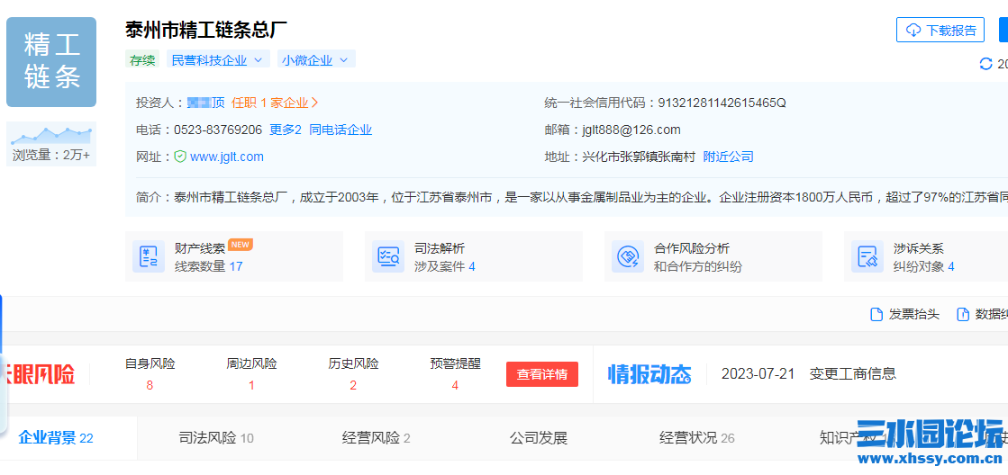Switch to 司法风险 10 tab
The width and height of the screenshot is (1008, 475).
(216, 438)
